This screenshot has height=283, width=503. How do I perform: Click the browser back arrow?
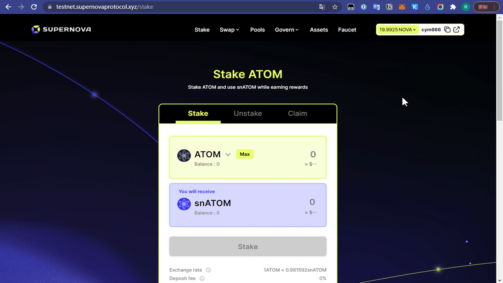(8, 7)
